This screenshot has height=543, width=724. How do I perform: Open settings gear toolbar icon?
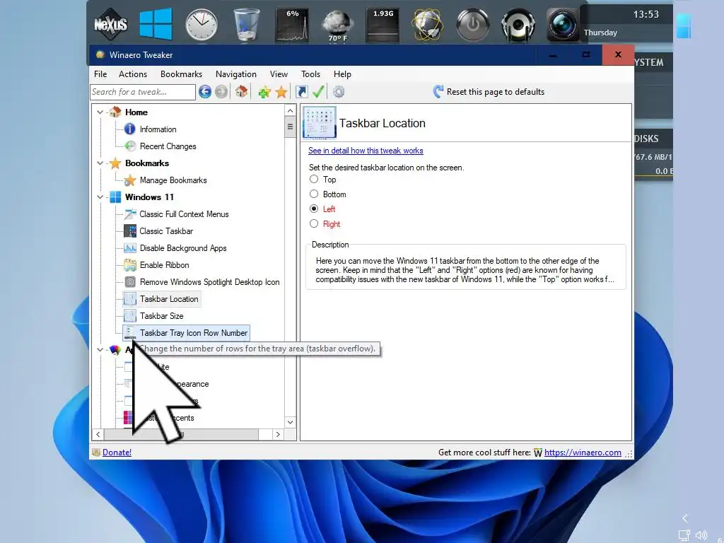pyautogui.click(x=339, y=92)
